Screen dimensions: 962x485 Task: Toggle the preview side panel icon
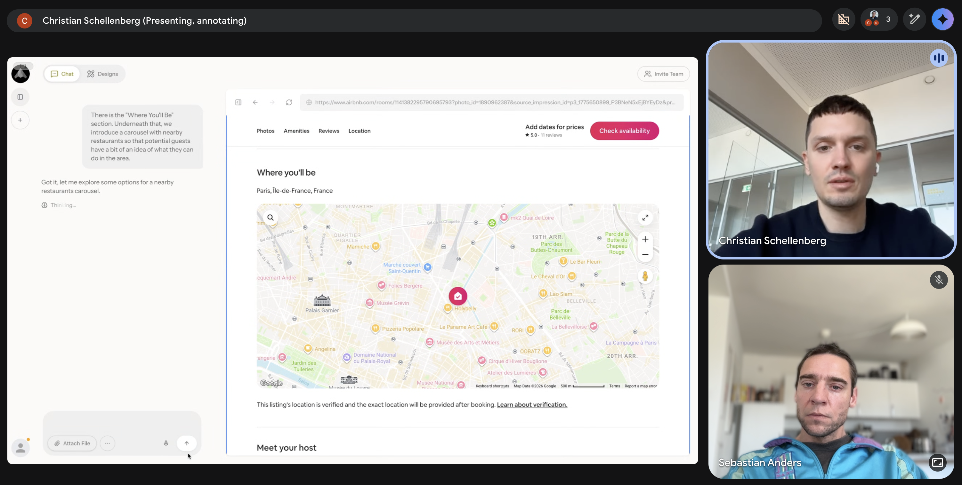click(x=238, y=102)
